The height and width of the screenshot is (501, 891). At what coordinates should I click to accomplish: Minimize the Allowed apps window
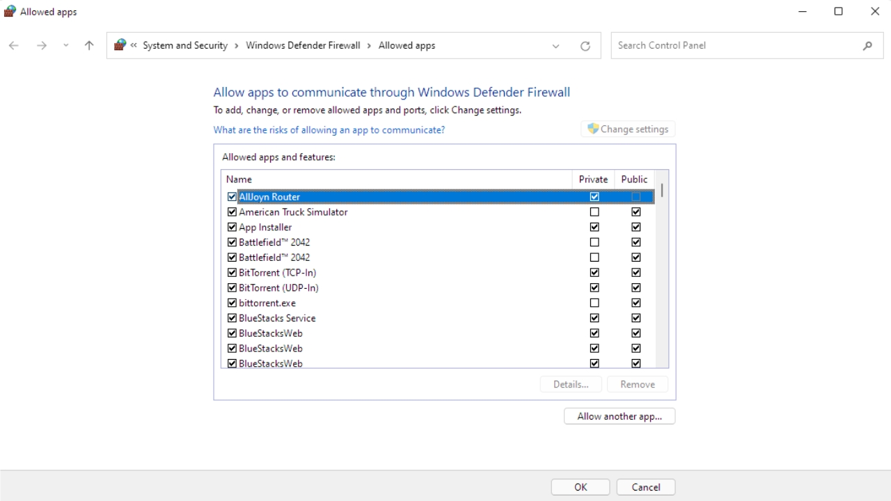(x=803, y=11)
